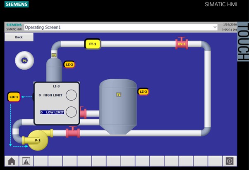Screen dimensions: 249x170
Task: Expand the Operating Screen1 dropdown arrow
Action: click(x=215, y=27)
